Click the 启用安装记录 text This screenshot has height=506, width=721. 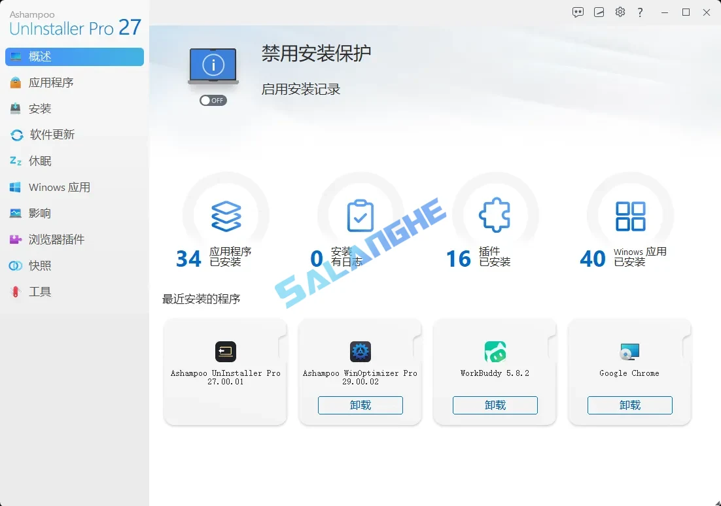point(301,89)
